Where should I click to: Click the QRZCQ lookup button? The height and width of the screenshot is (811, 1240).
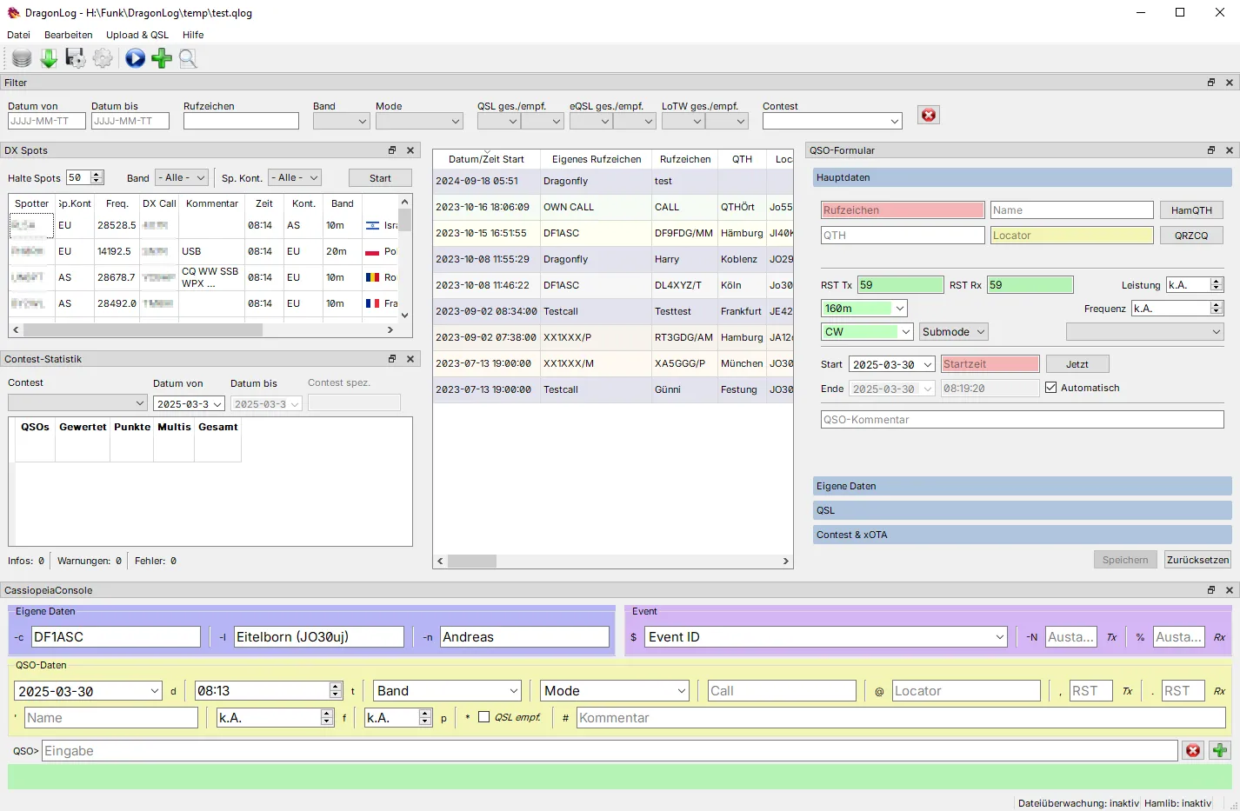click(x=1191, y=236)
